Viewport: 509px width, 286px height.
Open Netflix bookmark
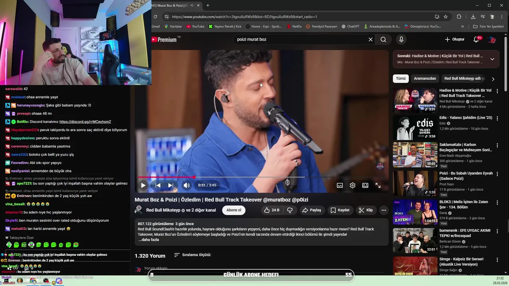click(294, 27)
